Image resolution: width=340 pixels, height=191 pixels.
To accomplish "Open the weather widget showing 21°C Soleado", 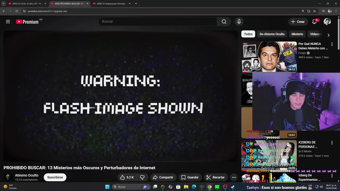I will point(10,187).
